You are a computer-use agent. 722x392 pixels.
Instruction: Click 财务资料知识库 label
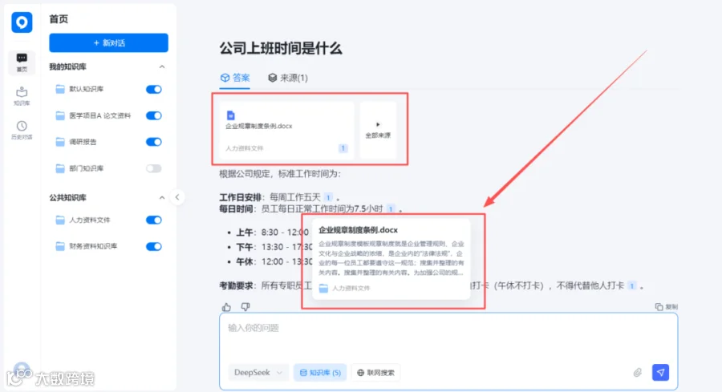pos(93,246)
